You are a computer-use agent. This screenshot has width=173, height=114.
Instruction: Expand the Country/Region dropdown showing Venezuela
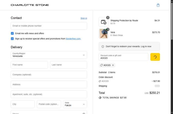point(49,55)
